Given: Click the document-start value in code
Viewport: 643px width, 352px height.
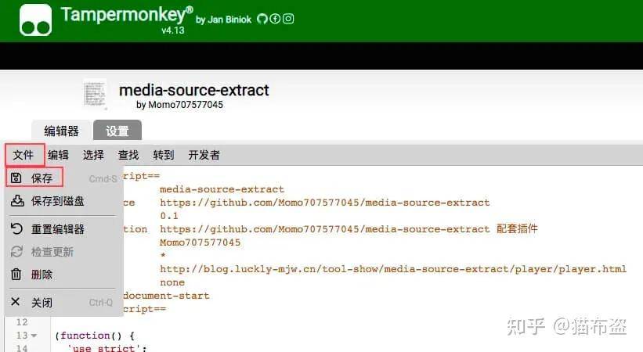Looking at the screenshot, I should pos(166,296).
